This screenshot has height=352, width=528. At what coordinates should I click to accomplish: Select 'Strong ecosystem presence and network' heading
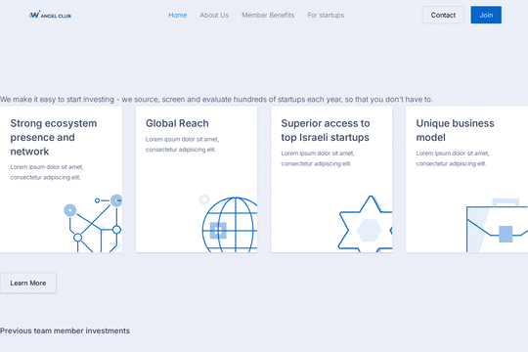click(54, 138)
